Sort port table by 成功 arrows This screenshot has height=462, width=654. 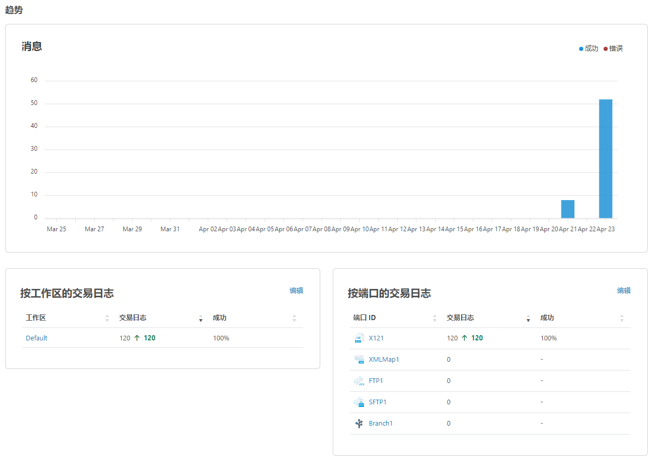point(622,318)
